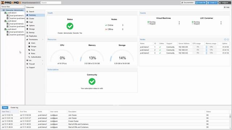Click the second Nodes panel tool icon
This screenshot has width=232, height=130.
click(228, 39)
